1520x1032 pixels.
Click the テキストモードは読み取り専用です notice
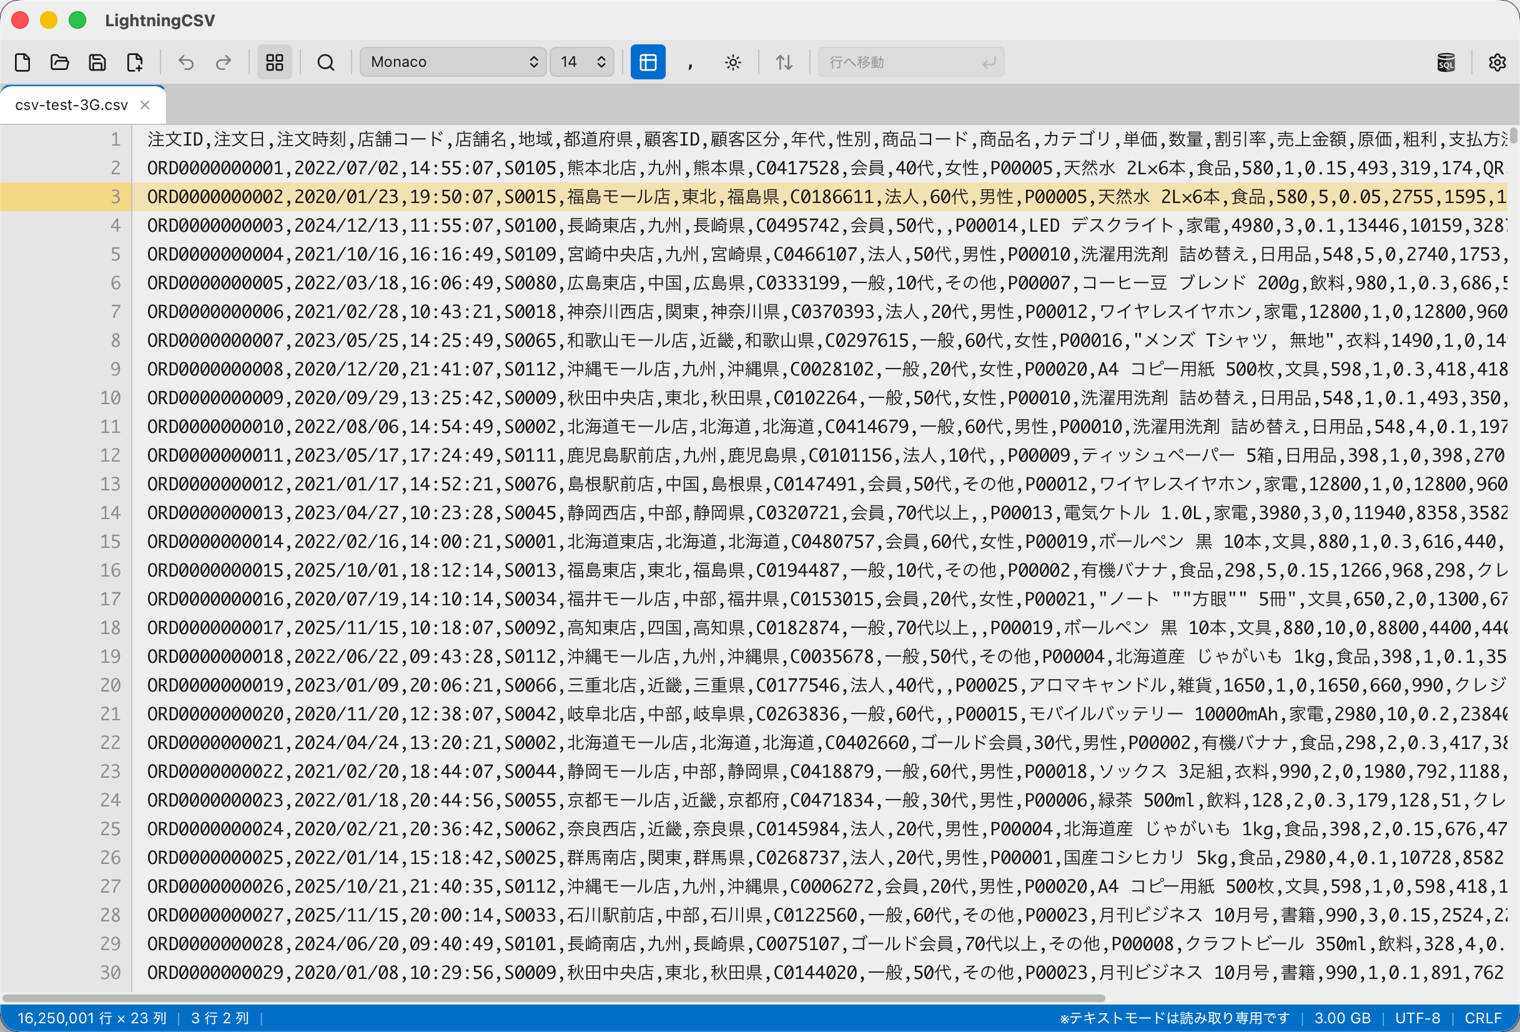click(1175, 1018)
